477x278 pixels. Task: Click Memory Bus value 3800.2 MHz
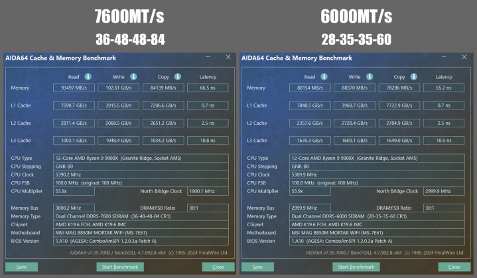point(74,208)
